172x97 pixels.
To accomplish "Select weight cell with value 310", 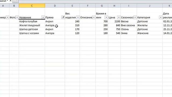I will tap(72, 25).
